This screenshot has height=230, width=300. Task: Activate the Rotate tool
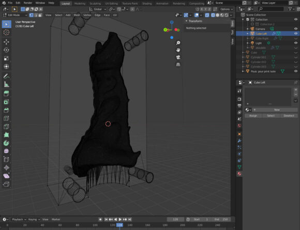click(x=7, y=50)
